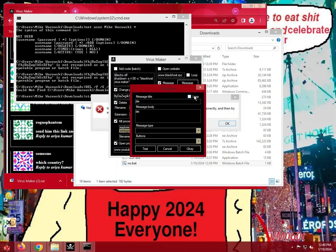The height and width of the screenshot is (252, 336).
Task: Open Virus Maker (2).rar in download bar
Action: pos(31,181)
